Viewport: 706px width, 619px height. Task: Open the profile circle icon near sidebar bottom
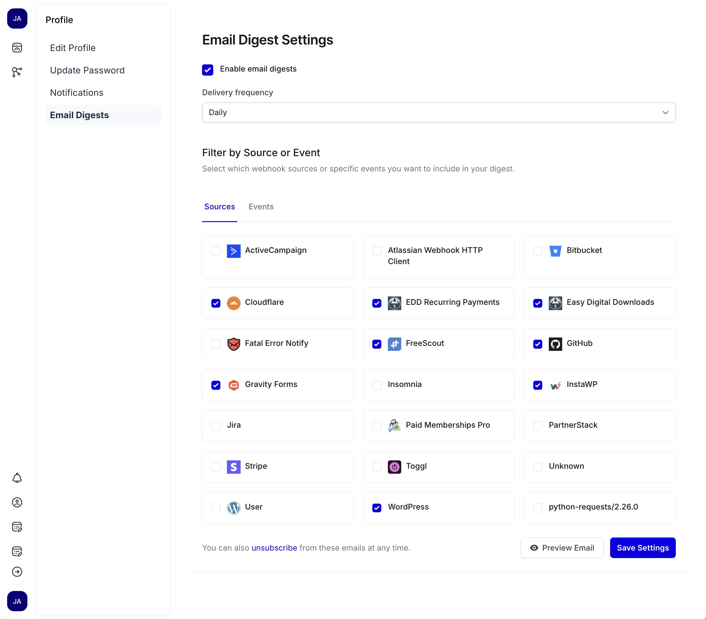tap(17, 503)
